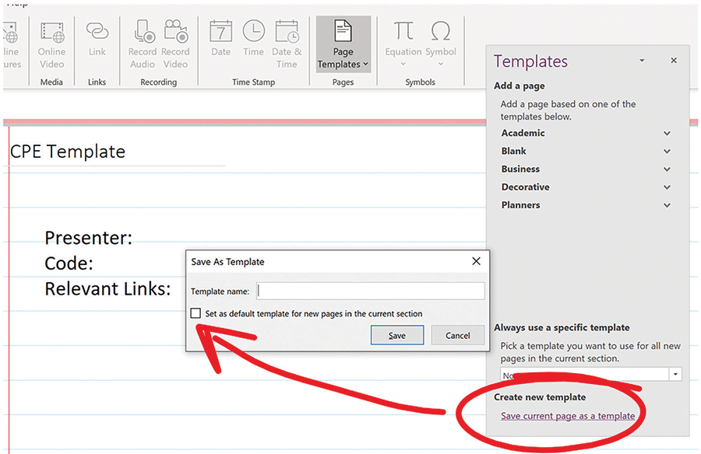
Task: Expand the Business templates category
Action: click(x=667, y=169)
